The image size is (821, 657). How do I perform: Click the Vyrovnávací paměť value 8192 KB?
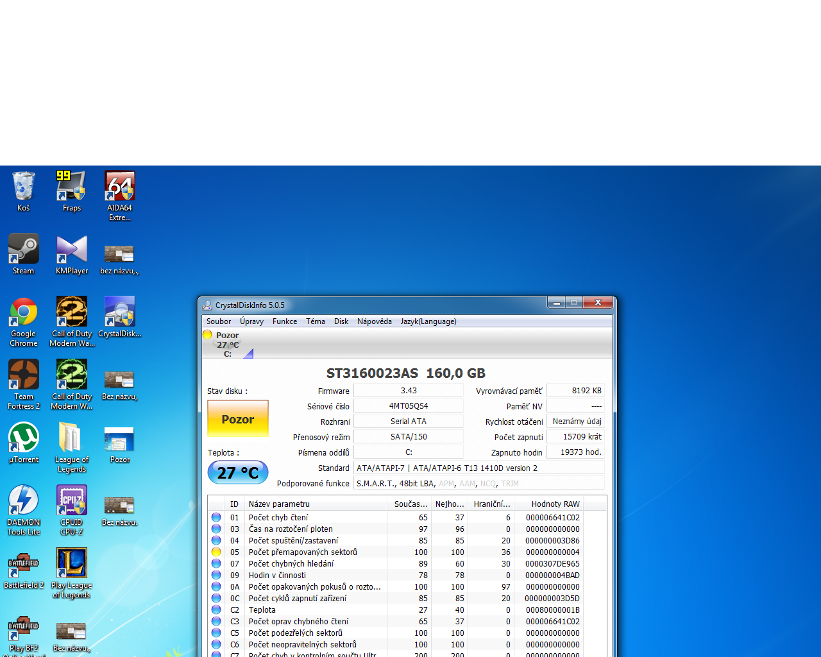(x=575, y=391)
